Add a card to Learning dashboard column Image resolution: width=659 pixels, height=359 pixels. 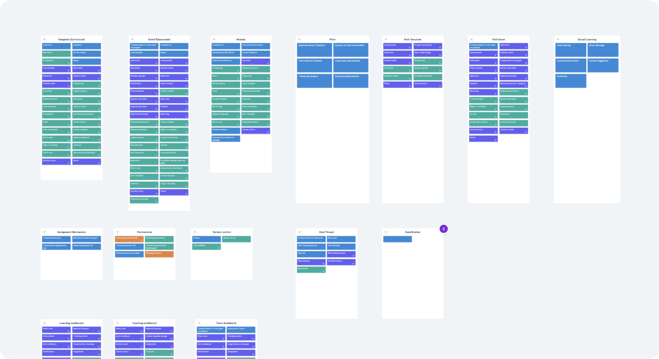tap(45, 323)
